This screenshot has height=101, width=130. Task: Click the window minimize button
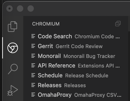pyautogui.click(x=20, y=9)
